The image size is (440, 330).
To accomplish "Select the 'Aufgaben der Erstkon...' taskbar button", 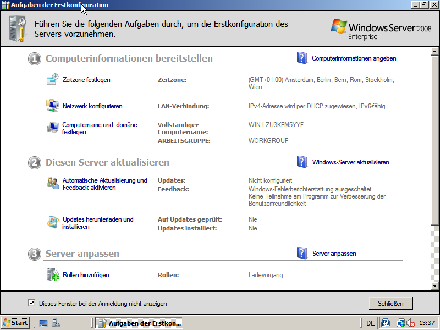I will point(139,323).
